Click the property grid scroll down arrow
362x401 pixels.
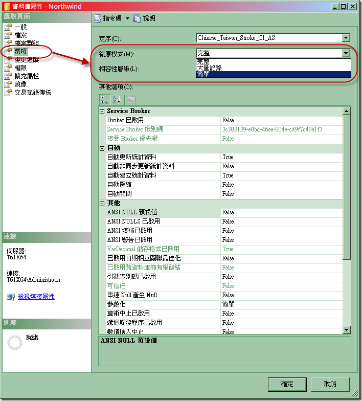click(347, 329)
